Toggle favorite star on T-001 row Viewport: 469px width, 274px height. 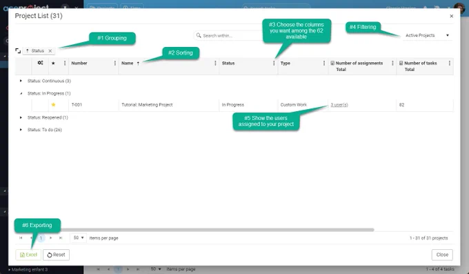tap(54, 105)
